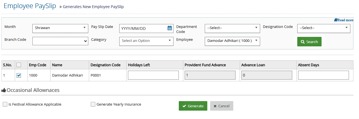Open the Pay Slip Date calendar icon
The image size is (359, 119).
click(x=170, y=28)
